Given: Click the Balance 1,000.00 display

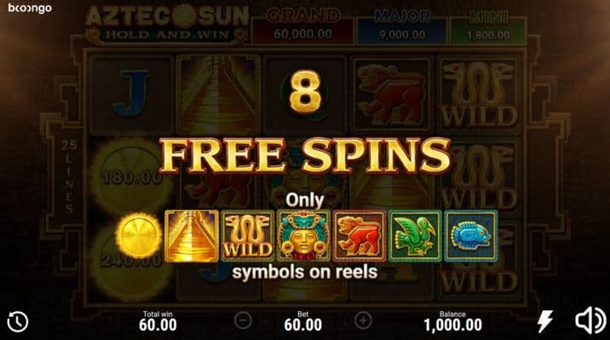Looking at the screenshot, I should click(x=453, y=322).
